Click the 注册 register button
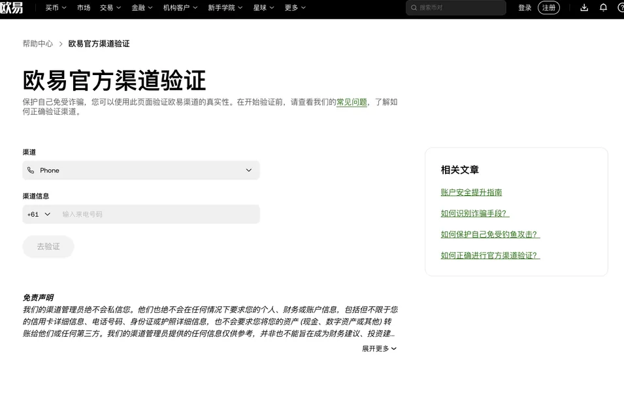This screenshot has height=395, width=624. [549, 8]
